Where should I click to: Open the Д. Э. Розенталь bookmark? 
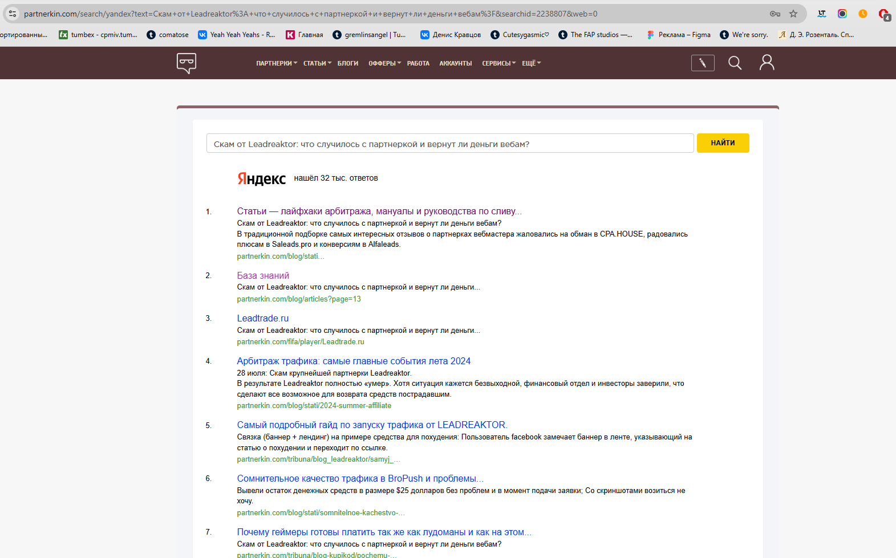tap(816, 35)
